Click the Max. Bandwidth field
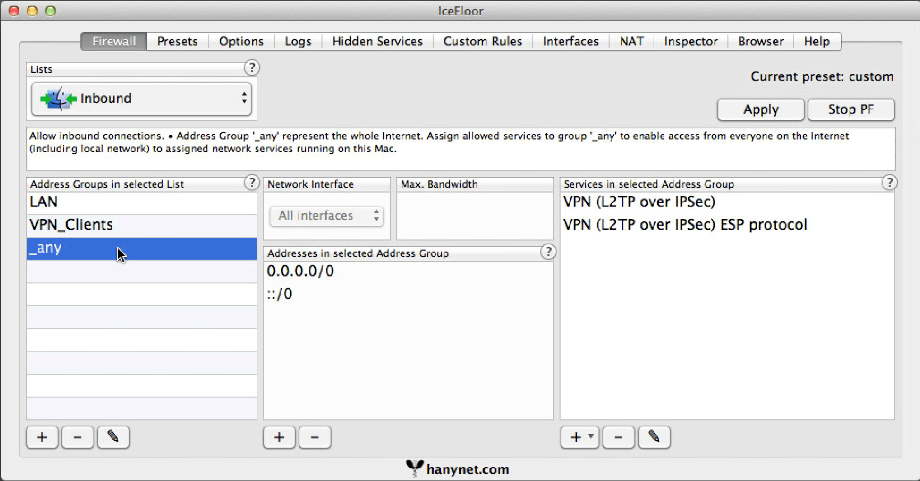920x481 pixels. [475, 216]
